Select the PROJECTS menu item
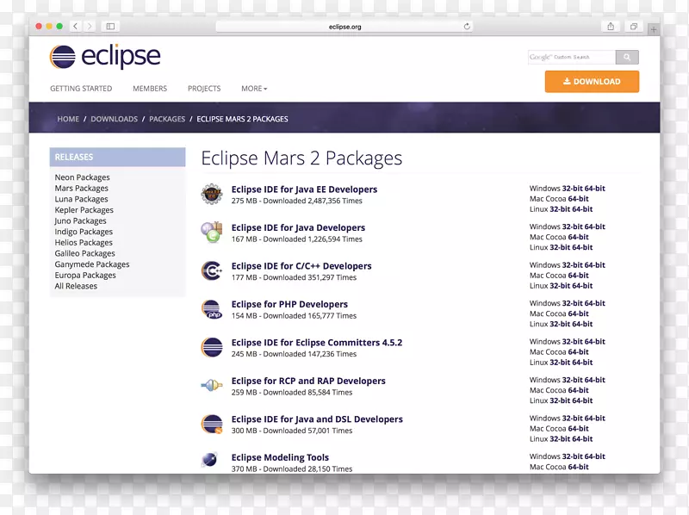Screen dimensions: 689x515 pos(204,88)
